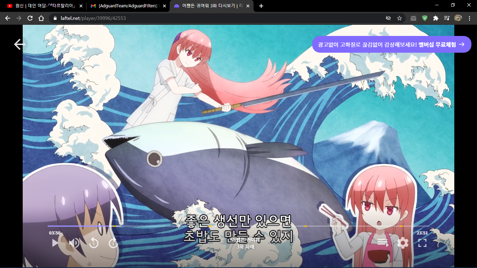Open the player settings gear
Viewport: 477px width, 268px height.
click(x=403, y=243)
